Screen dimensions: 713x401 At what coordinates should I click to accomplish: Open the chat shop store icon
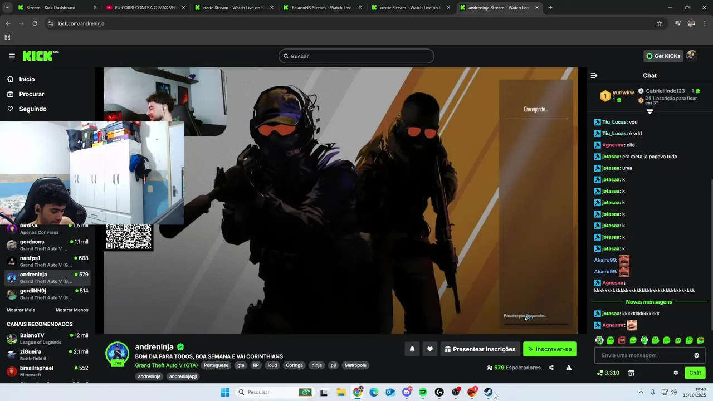pyautogui.click(x=631, y=373)
